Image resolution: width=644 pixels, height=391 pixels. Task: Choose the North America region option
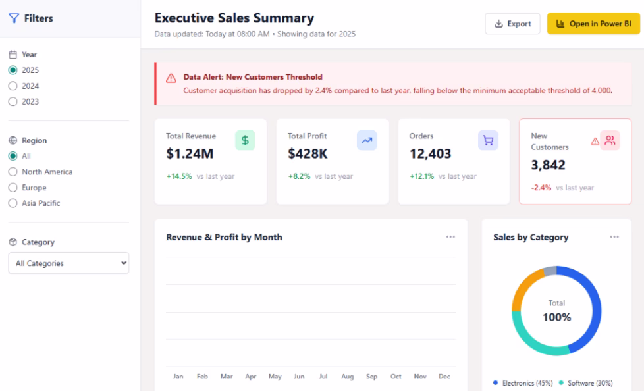click(x=13, y=172)
